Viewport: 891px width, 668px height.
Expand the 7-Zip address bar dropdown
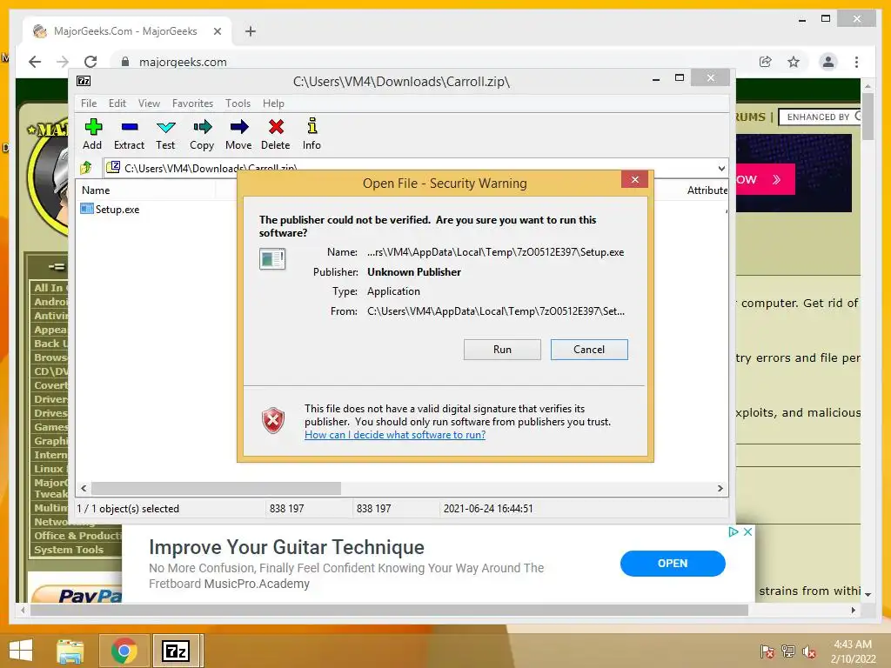(721, 168)
